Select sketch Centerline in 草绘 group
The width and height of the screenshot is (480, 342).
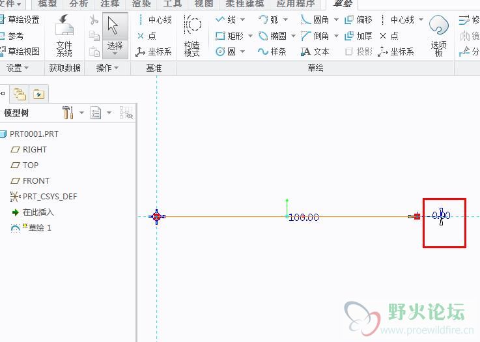[x=397, y=20]
